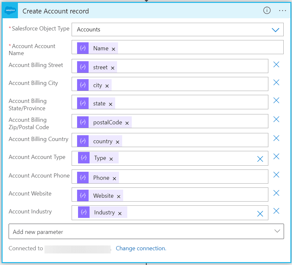Image resolution: width=292 pixels, height=265 pixels.
Task: Remove the state token from Billing State
Action: [x=110, y=104]
